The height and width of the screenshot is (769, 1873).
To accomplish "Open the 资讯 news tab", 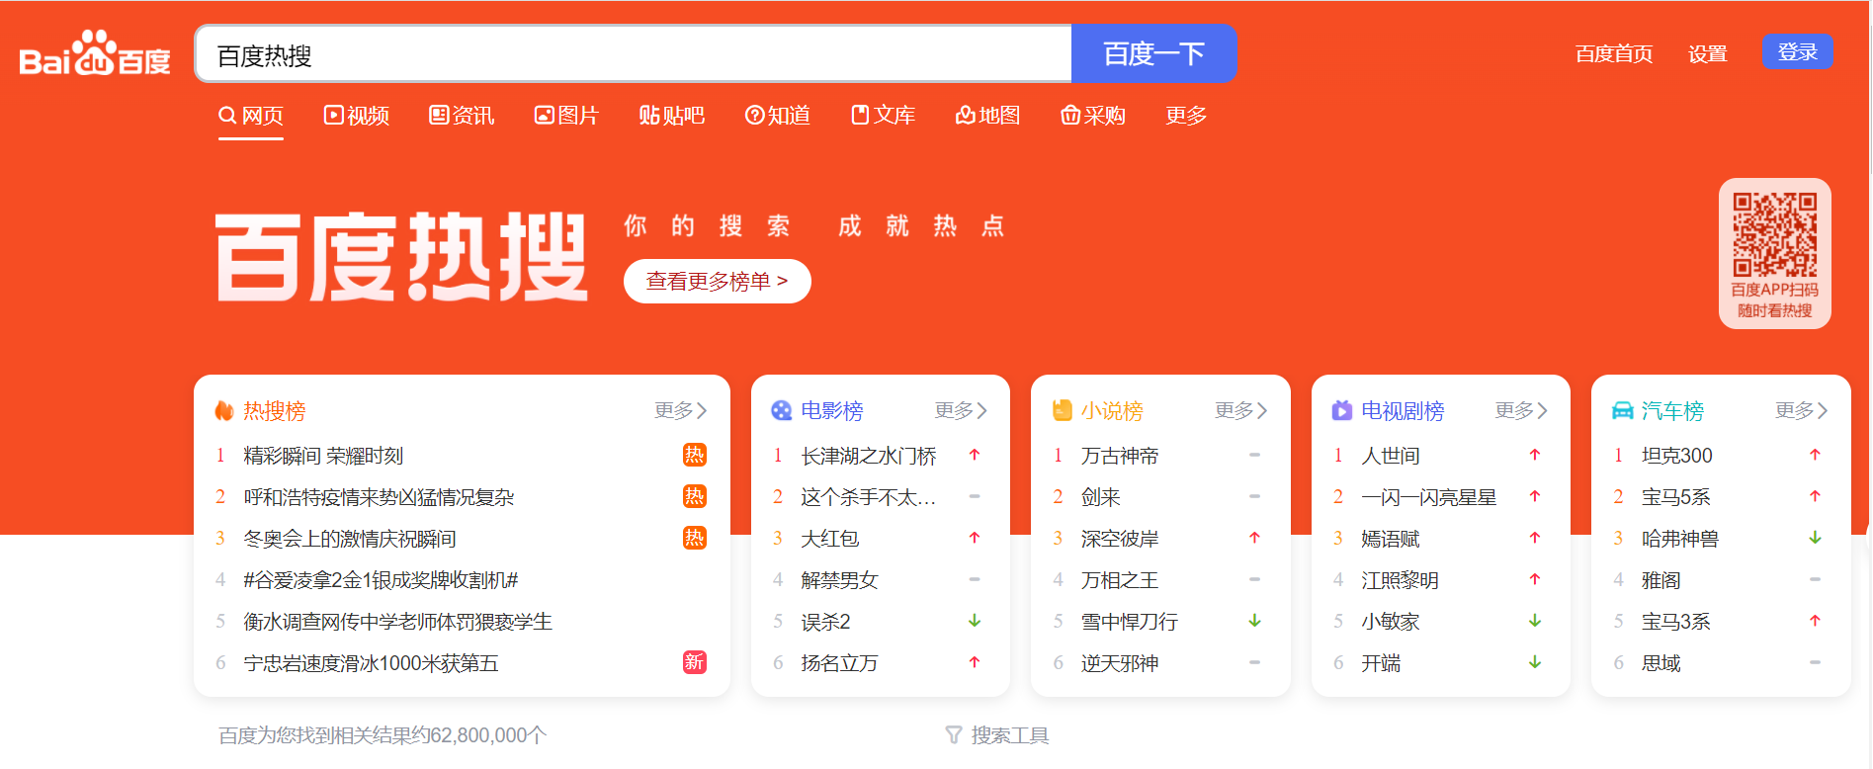I will (x=462, y=116).
